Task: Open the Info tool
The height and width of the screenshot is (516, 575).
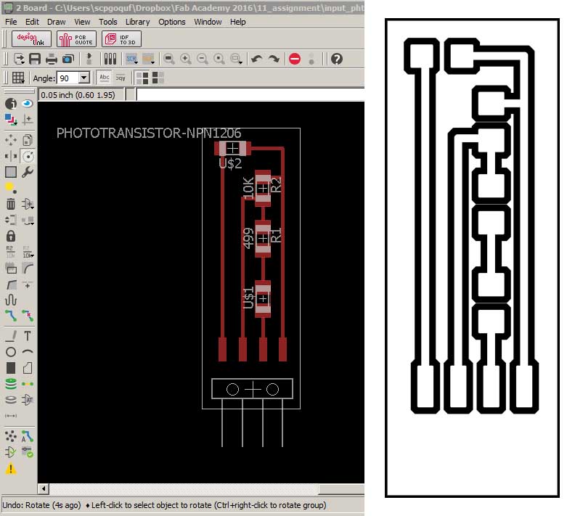Action: click(11, 104)
